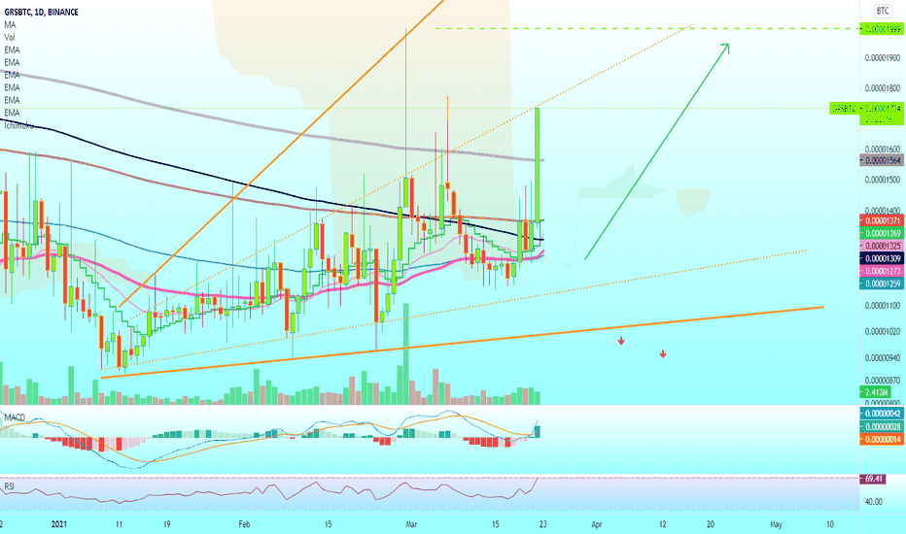Click the orange 0.00000014 signal label
The width and height of the screenshot is (906, 534).
881,439
